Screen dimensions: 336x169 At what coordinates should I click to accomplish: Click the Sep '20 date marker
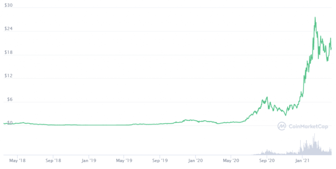click(266, 160)
